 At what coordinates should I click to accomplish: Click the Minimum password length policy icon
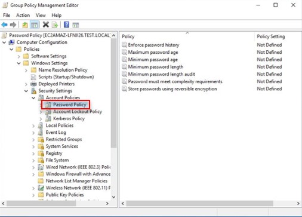tap(124, 67)
